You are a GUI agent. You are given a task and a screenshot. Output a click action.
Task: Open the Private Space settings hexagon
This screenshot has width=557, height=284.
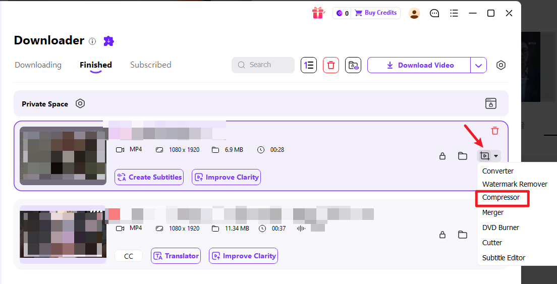pos(80,103)
